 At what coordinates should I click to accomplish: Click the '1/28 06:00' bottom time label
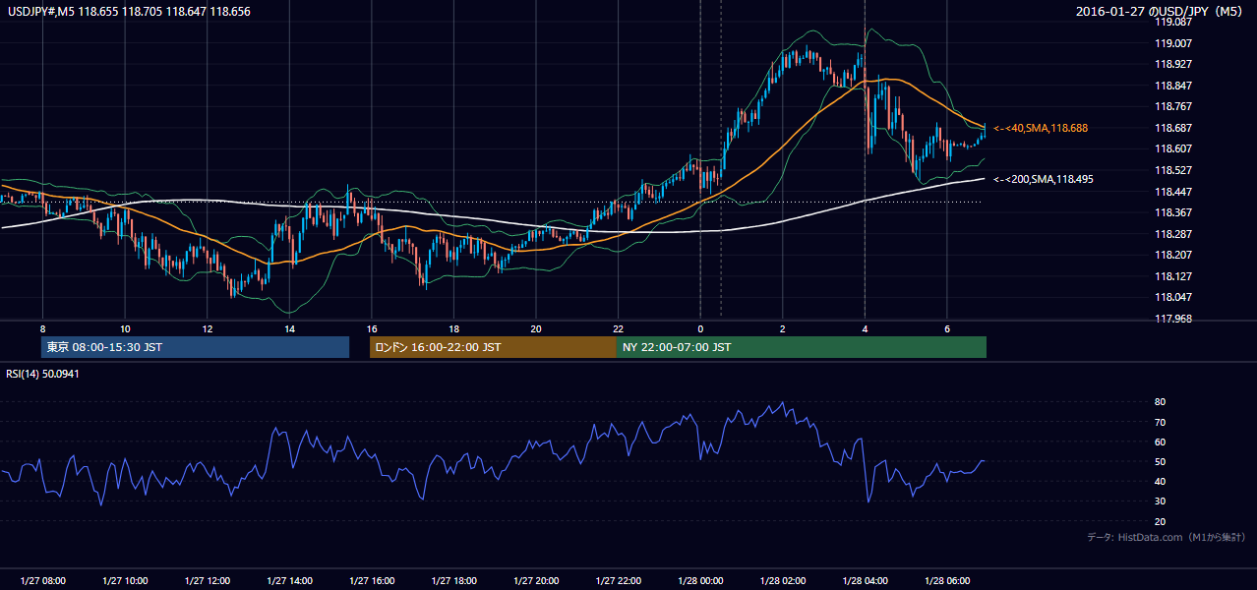[946, 581]
